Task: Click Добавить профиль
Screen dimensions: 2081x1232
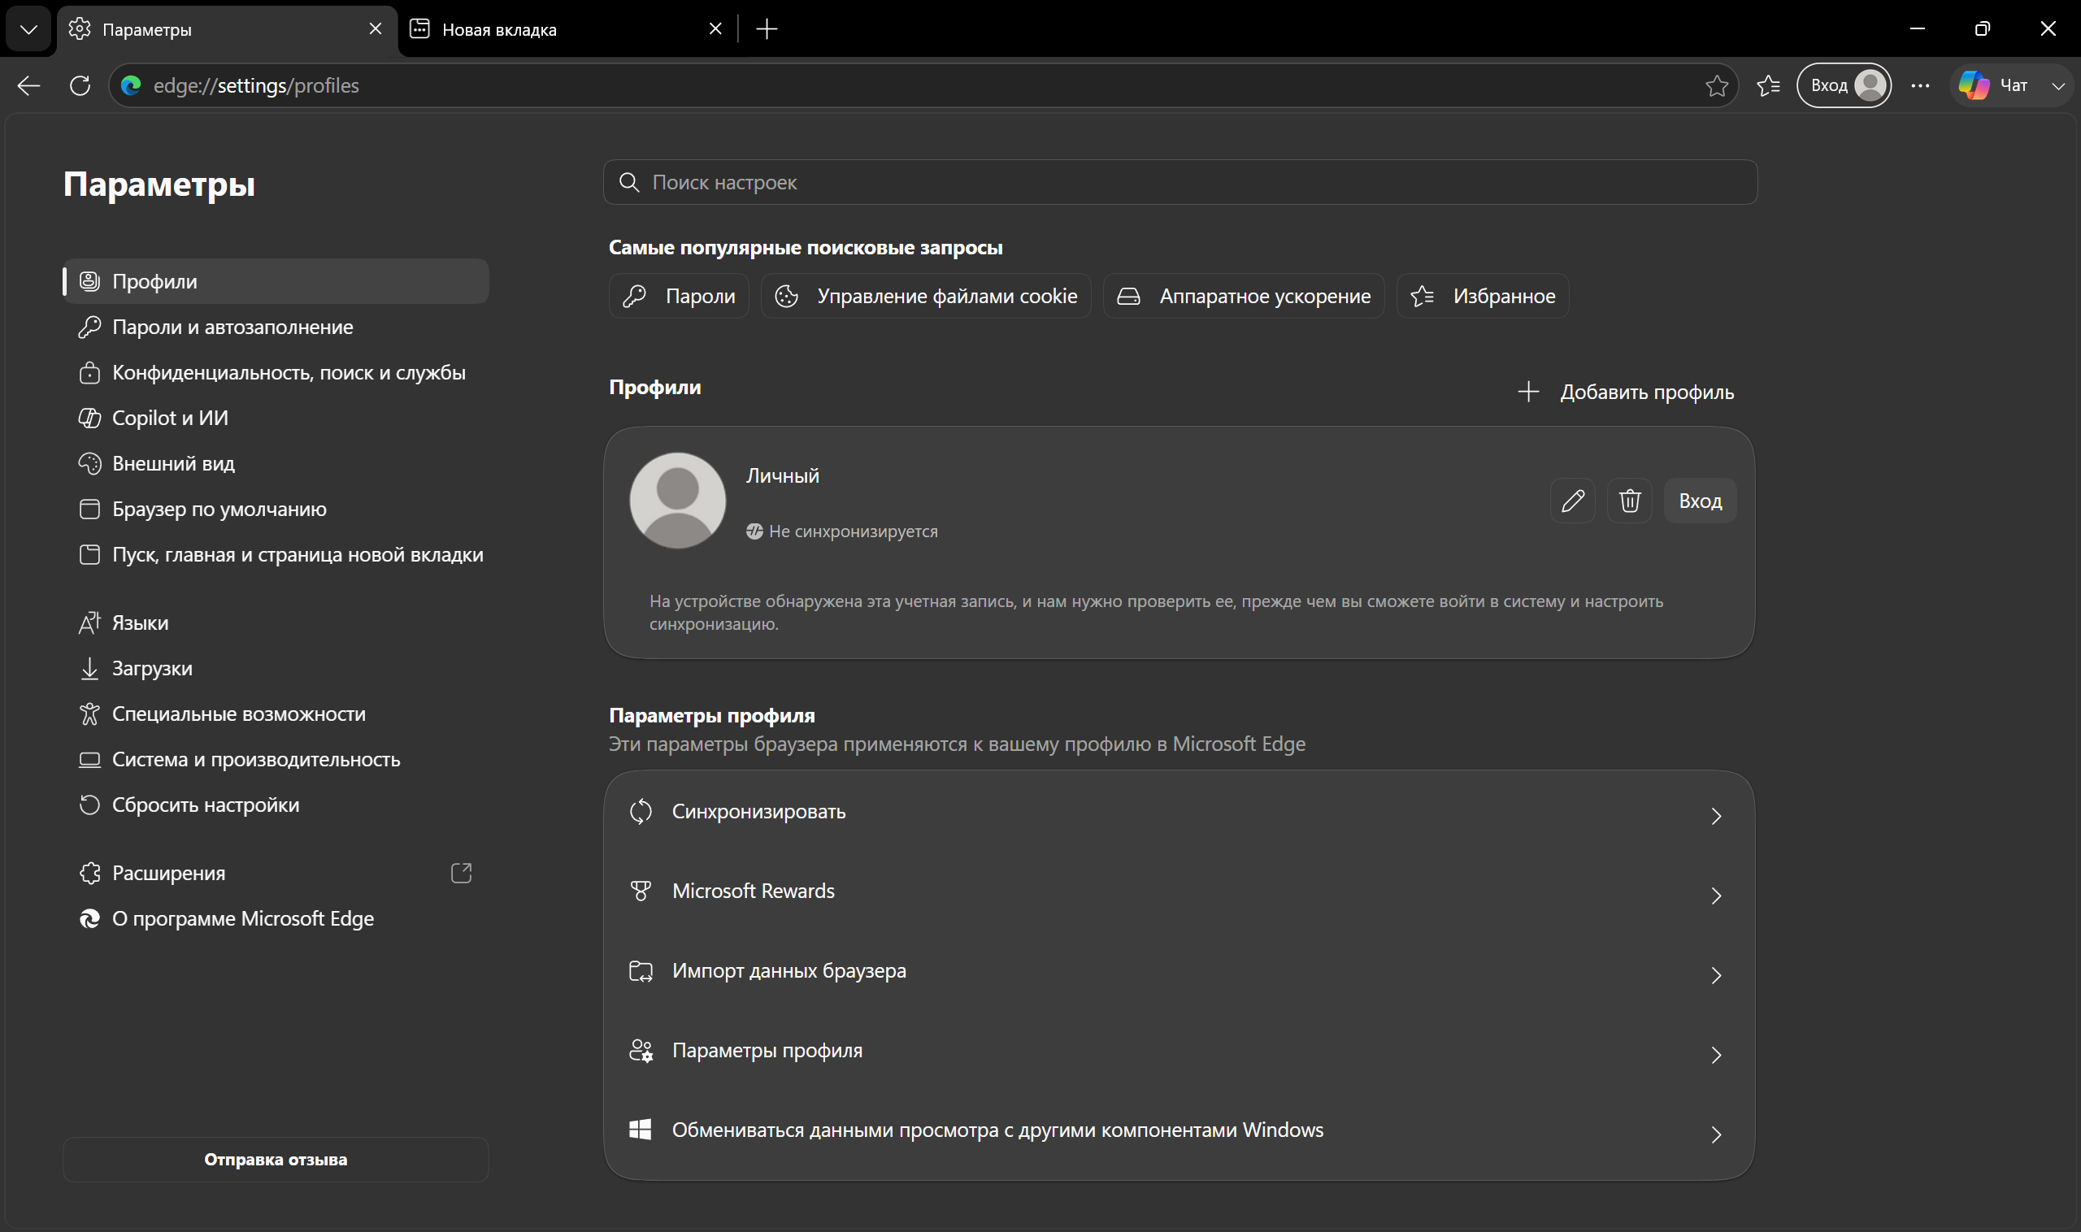Action: click(x=1625, y=392)
